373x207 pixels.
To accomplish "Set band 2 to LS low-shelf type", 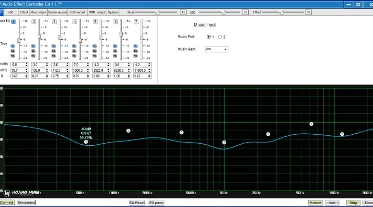I will tap(34, 51).
